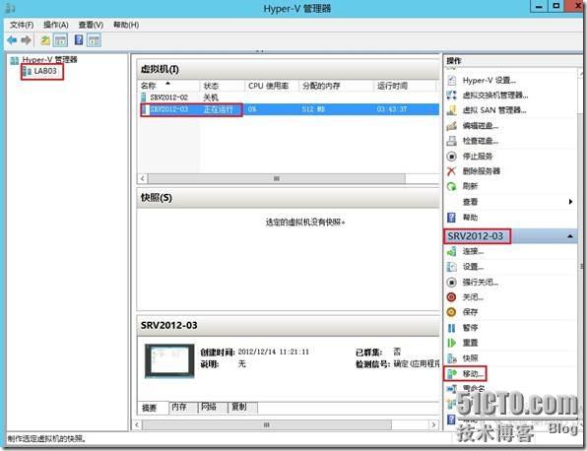Click the SRV2012-03 preview thumbnail
Image resolution: width=587 pixels, height=451 pixels.
(169, 360)
